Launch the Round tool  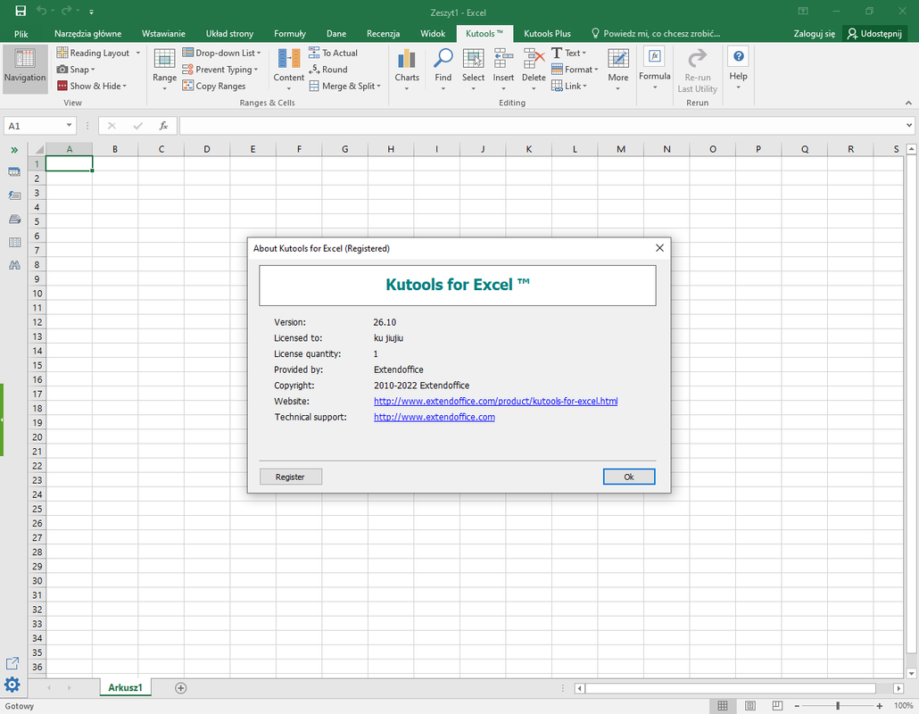[328, 70]
